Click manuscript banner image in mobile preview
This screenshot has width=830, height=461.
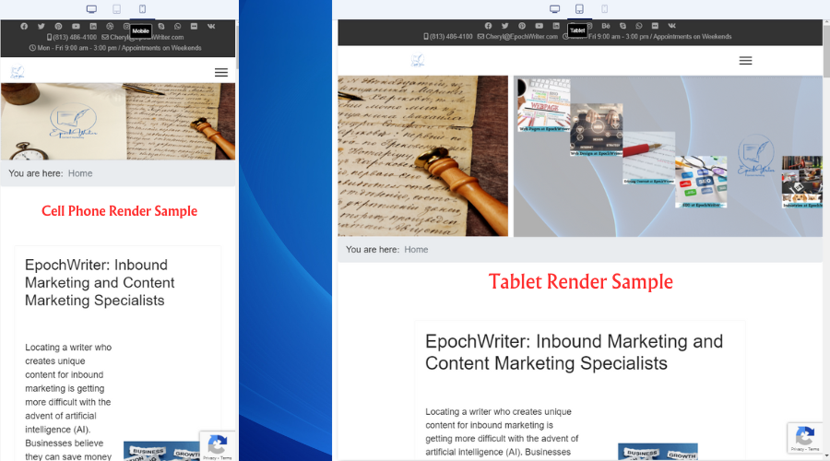(x=117, y=121)
